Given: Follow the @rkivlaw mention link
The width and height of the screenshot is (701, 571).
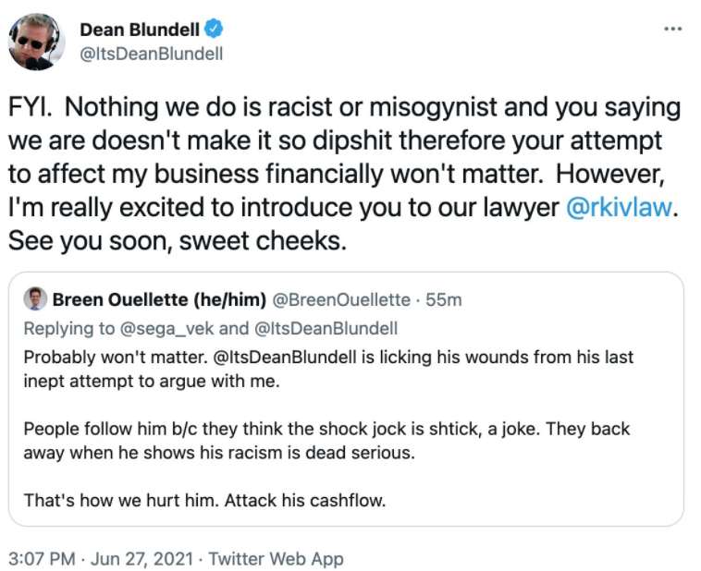Looking at the screenshot, I should [x=619, y=207].
